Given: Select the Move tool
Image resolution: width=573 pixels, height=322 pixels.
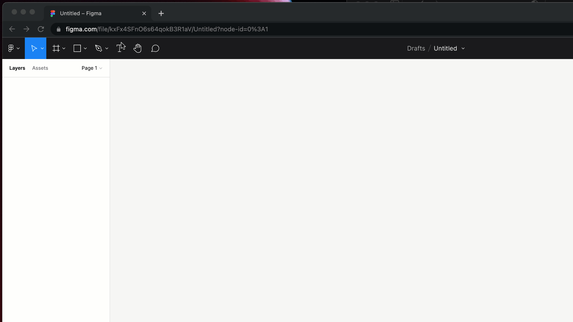Looking at the screenshot, I should pyautogui.click(x=34, y=48).
